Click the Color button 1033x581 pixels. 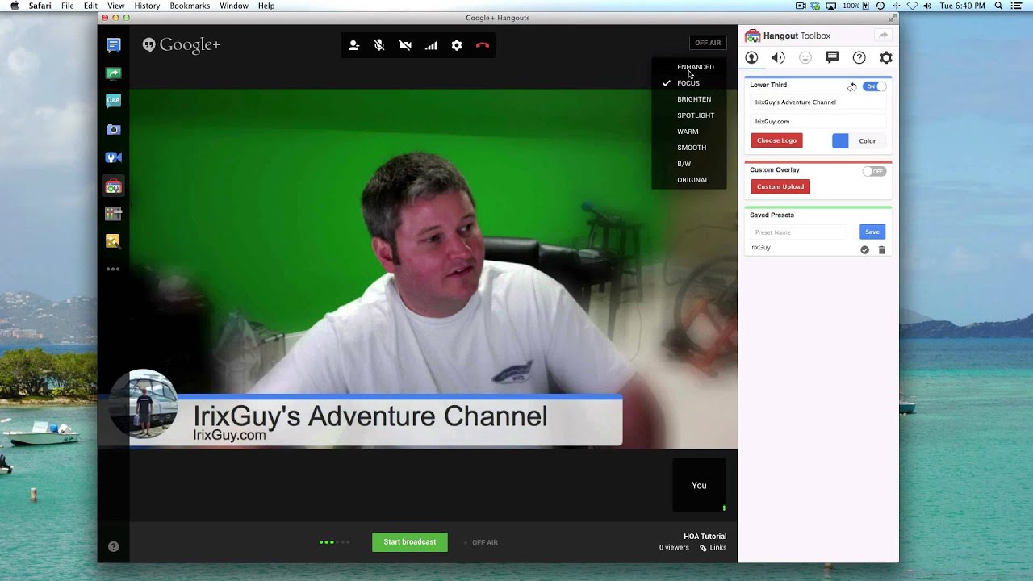(868, 140)
